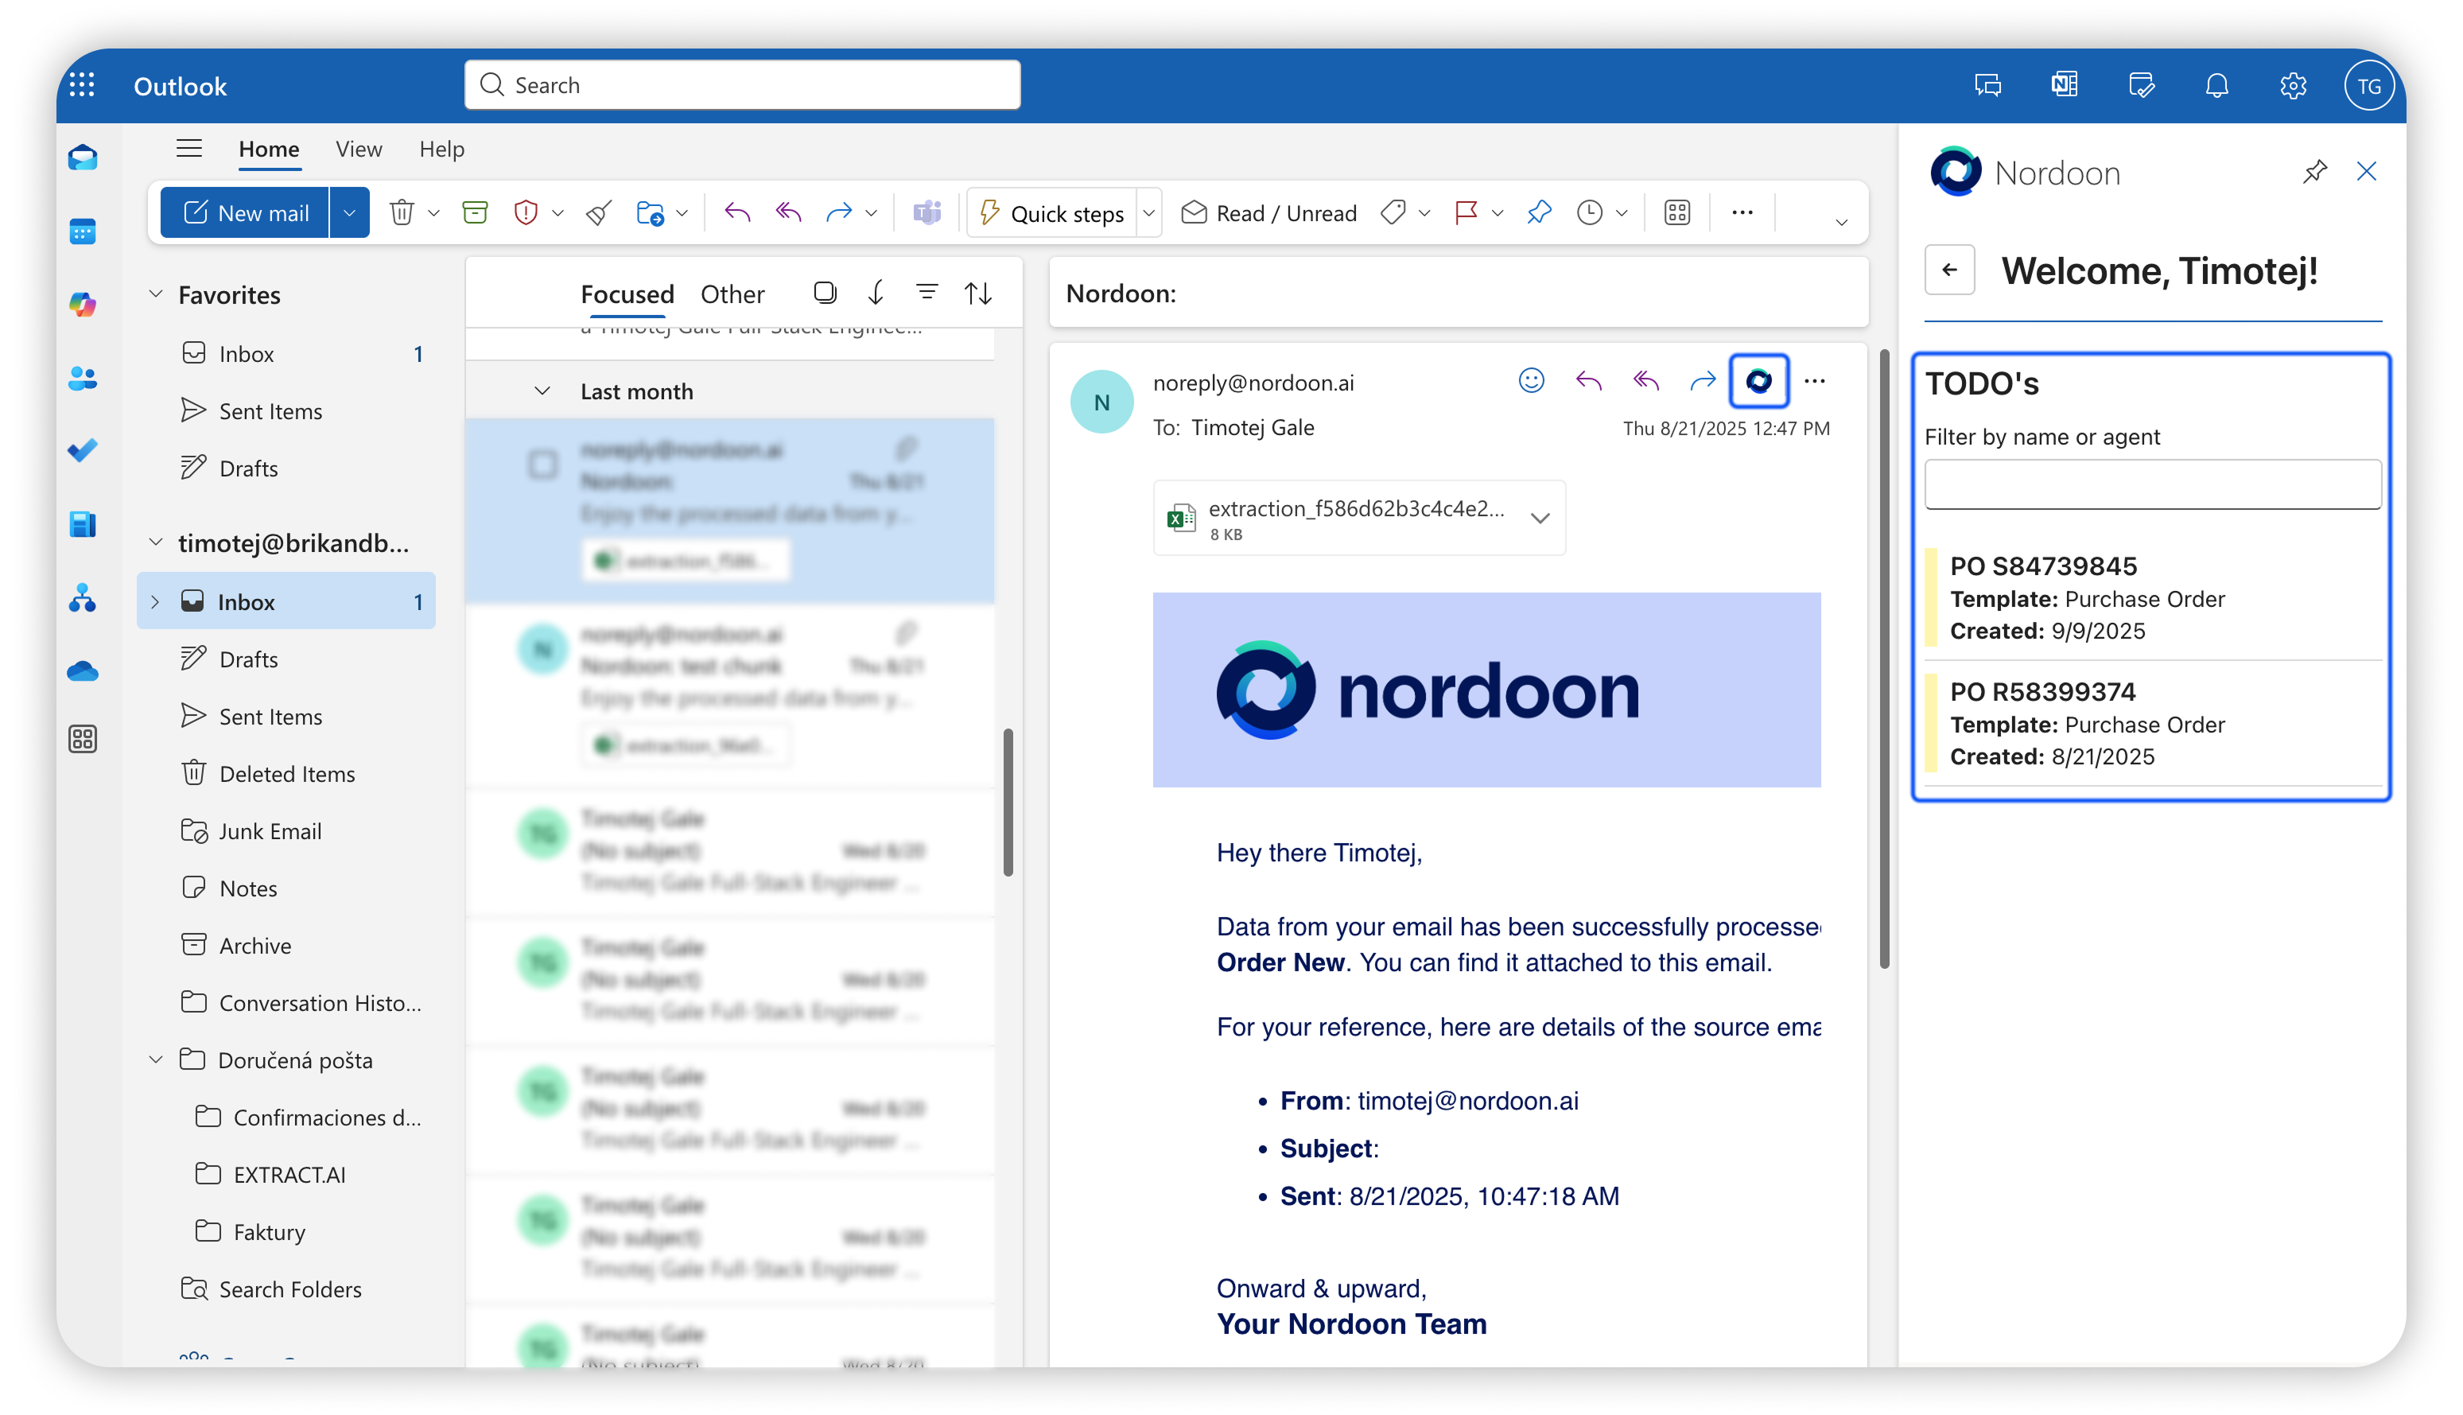Screen dimensions: 2463x1415
Task: Collapse the Last month group
Action: (x=542, y=391)
